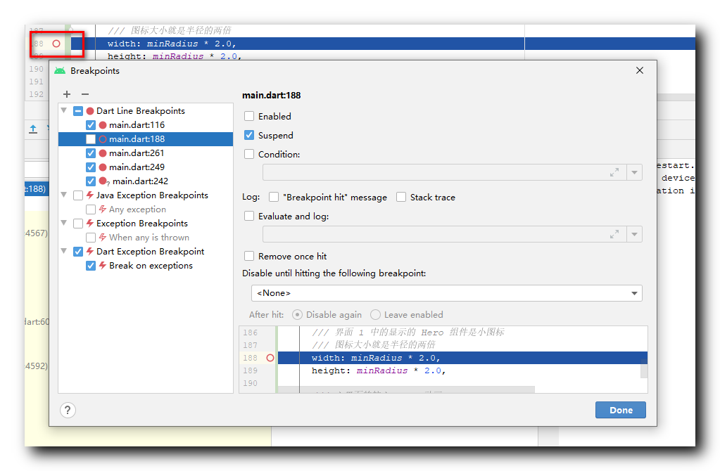Collapse Dart Line Breakpoints tree node
Image resolution: width=720 pixels, height=471 pixels.
click(x=64, y=110)
